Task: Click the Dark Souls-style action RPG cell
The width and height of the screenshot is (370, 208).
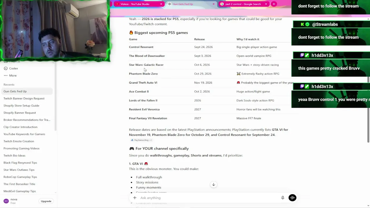Action: tap(255, 101)
